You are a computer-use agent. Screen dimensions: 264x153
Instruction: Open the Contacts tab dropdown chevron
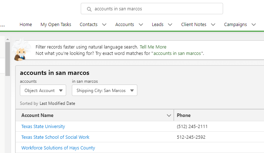click(104, 25)
